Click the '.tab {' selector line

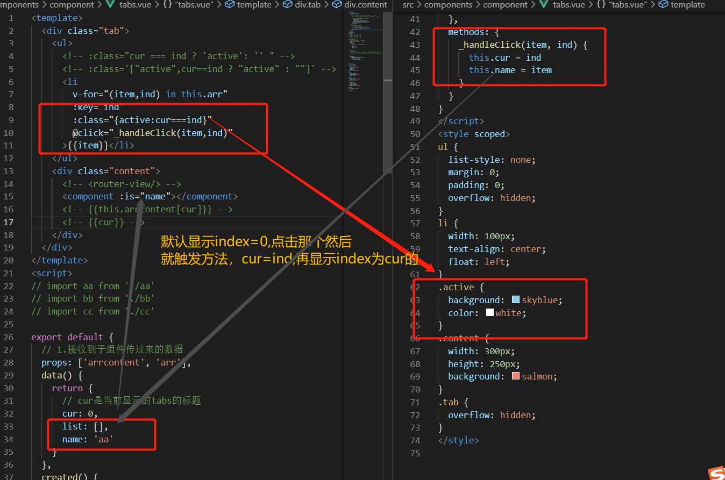453,402
